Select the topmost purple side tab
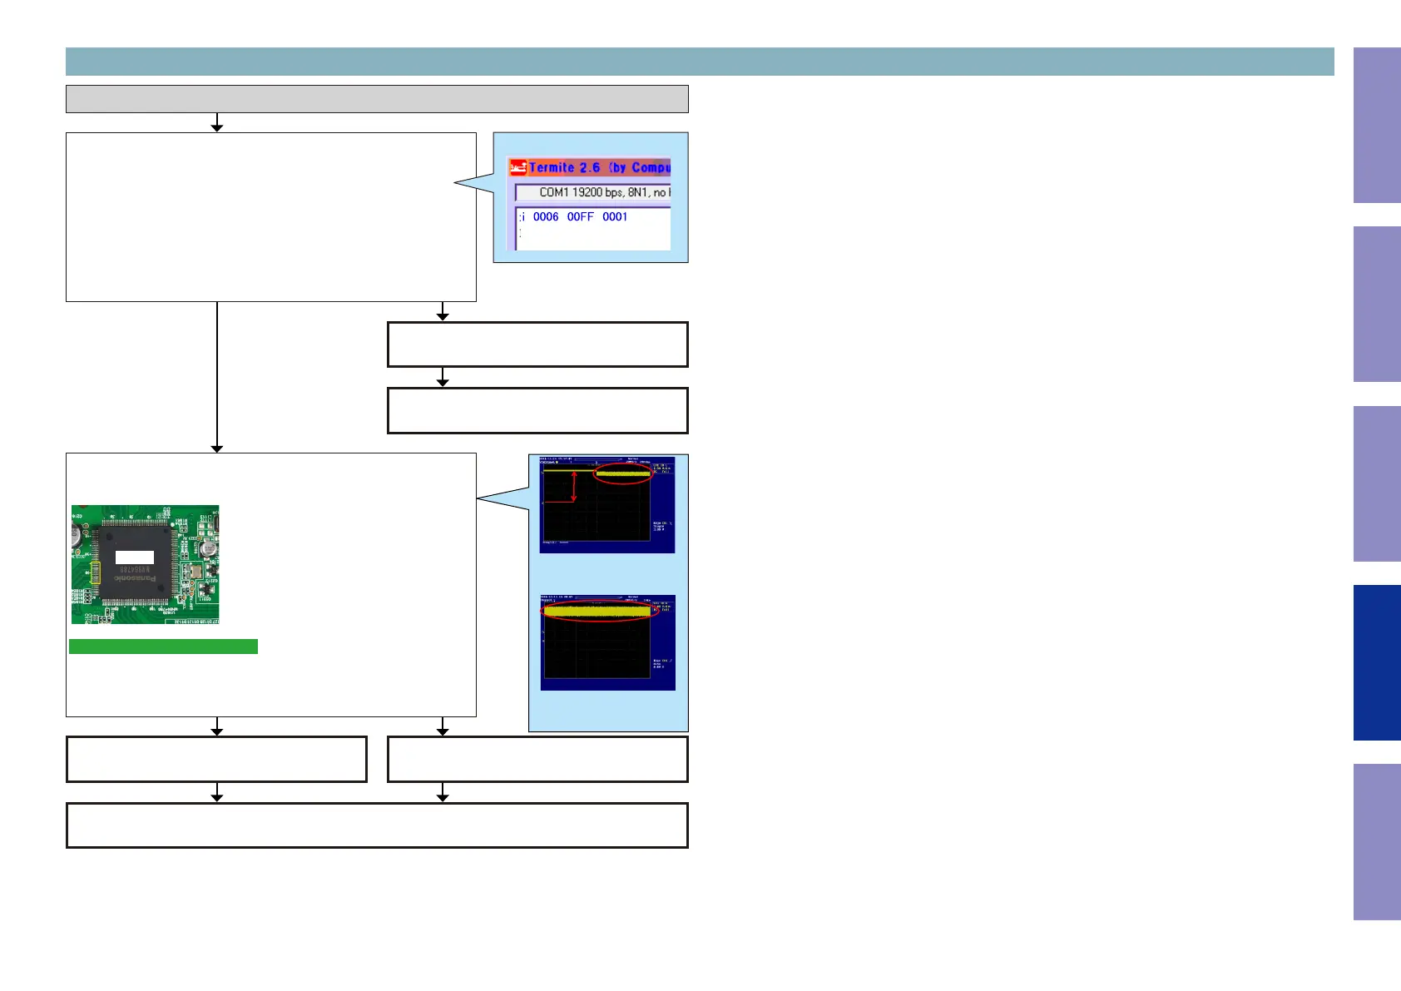The height and width of the screenshot is (991, 1401). (1377, 125)
